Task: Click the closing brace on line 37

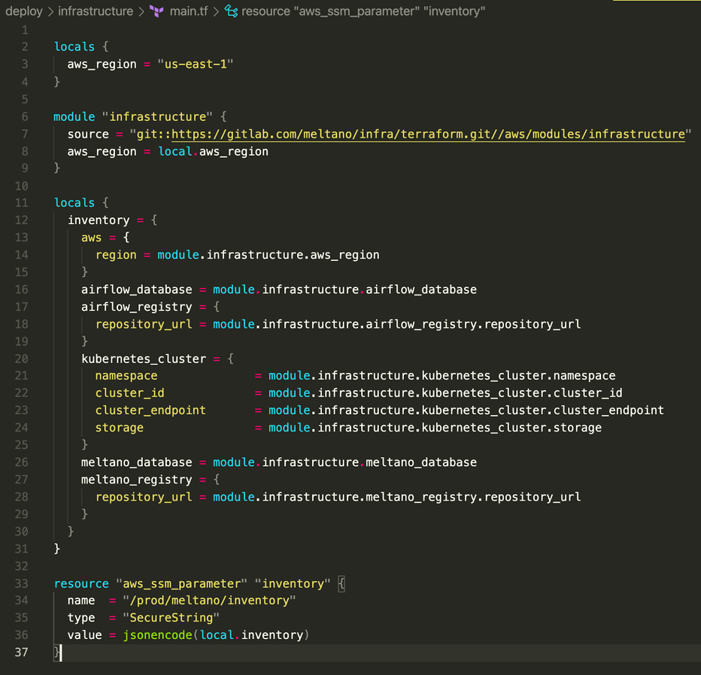Action: click(x=56, y=652)
